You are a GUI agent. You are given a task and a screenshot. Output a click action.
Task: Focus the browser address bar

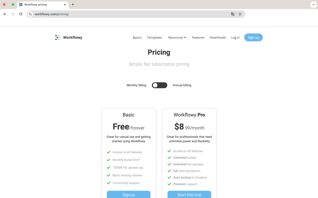[x=130, y=14]
